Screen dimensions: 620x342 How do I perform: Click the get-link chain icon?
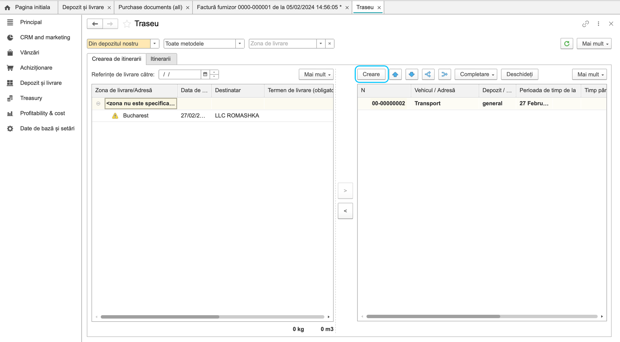point(585,24)
